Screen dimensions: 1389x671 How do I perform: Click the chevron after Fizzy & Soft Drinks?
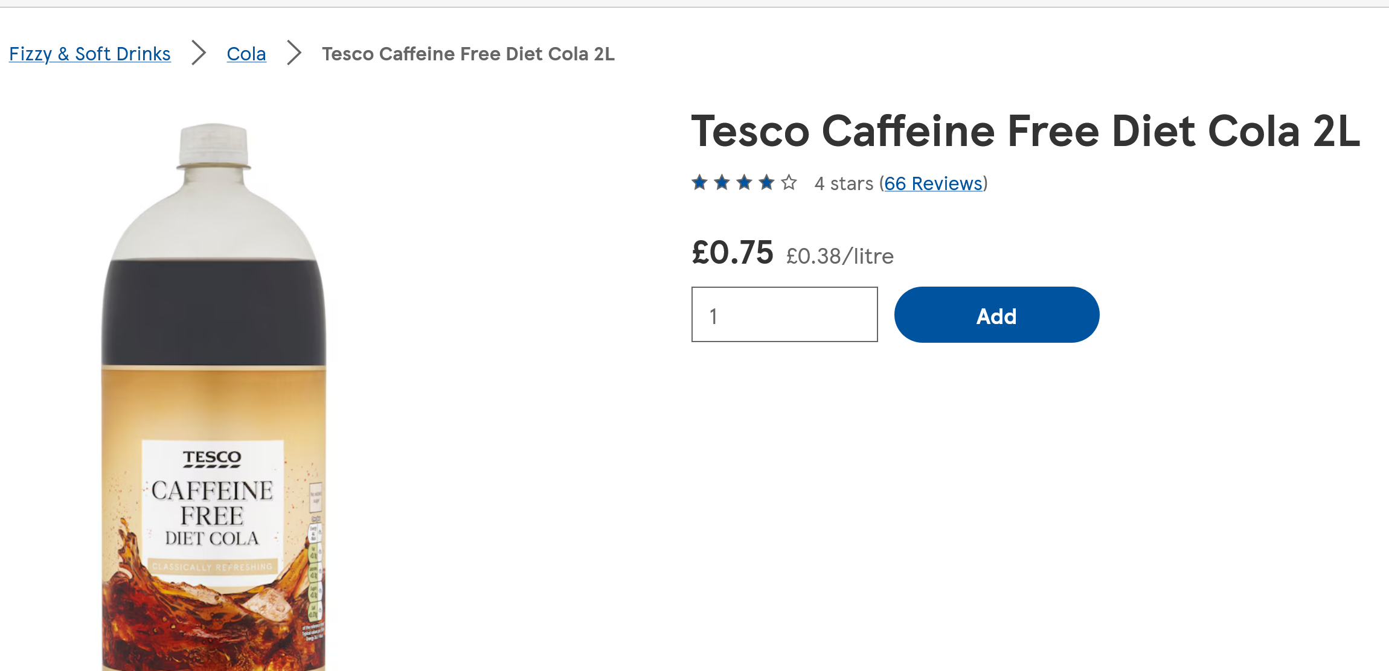pos(199,52)
